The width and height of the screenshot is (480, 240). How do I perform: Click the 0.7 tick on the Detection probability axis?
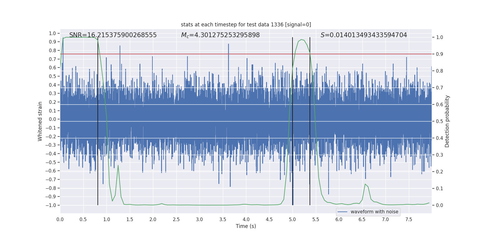[439, 88]
